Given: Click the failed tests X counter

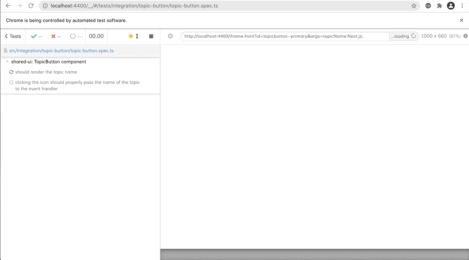Looking at the screenshot, I should (x=56, y=36).
